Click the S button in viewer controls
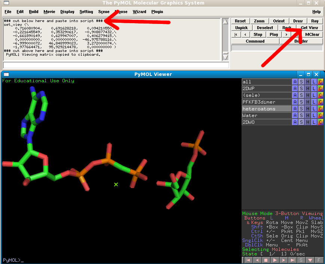 coord(302,260)
